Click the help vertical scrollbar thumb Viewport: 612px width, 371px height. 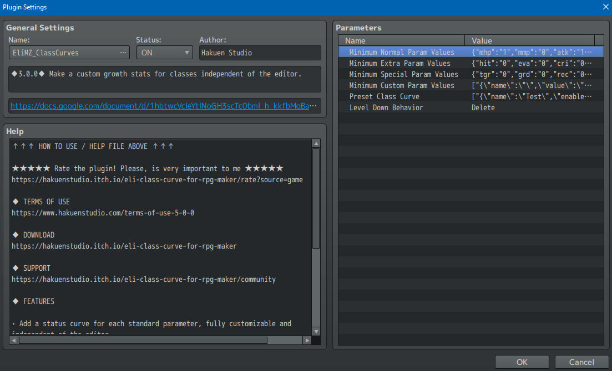[316, 198]
